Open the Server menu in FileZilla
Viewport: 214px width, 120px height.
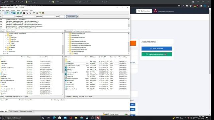pyautogui.click(x=18, y=10)
